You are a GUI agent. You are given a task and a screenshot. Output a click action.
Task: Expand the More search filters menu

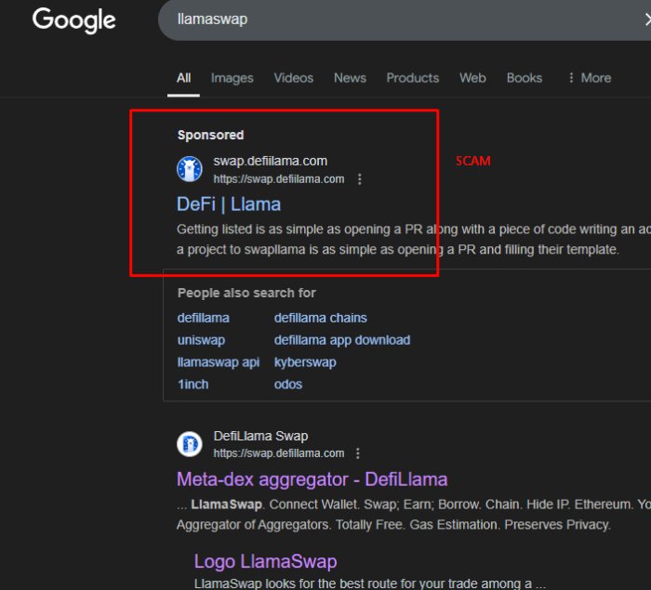click(x=590, y=78)
